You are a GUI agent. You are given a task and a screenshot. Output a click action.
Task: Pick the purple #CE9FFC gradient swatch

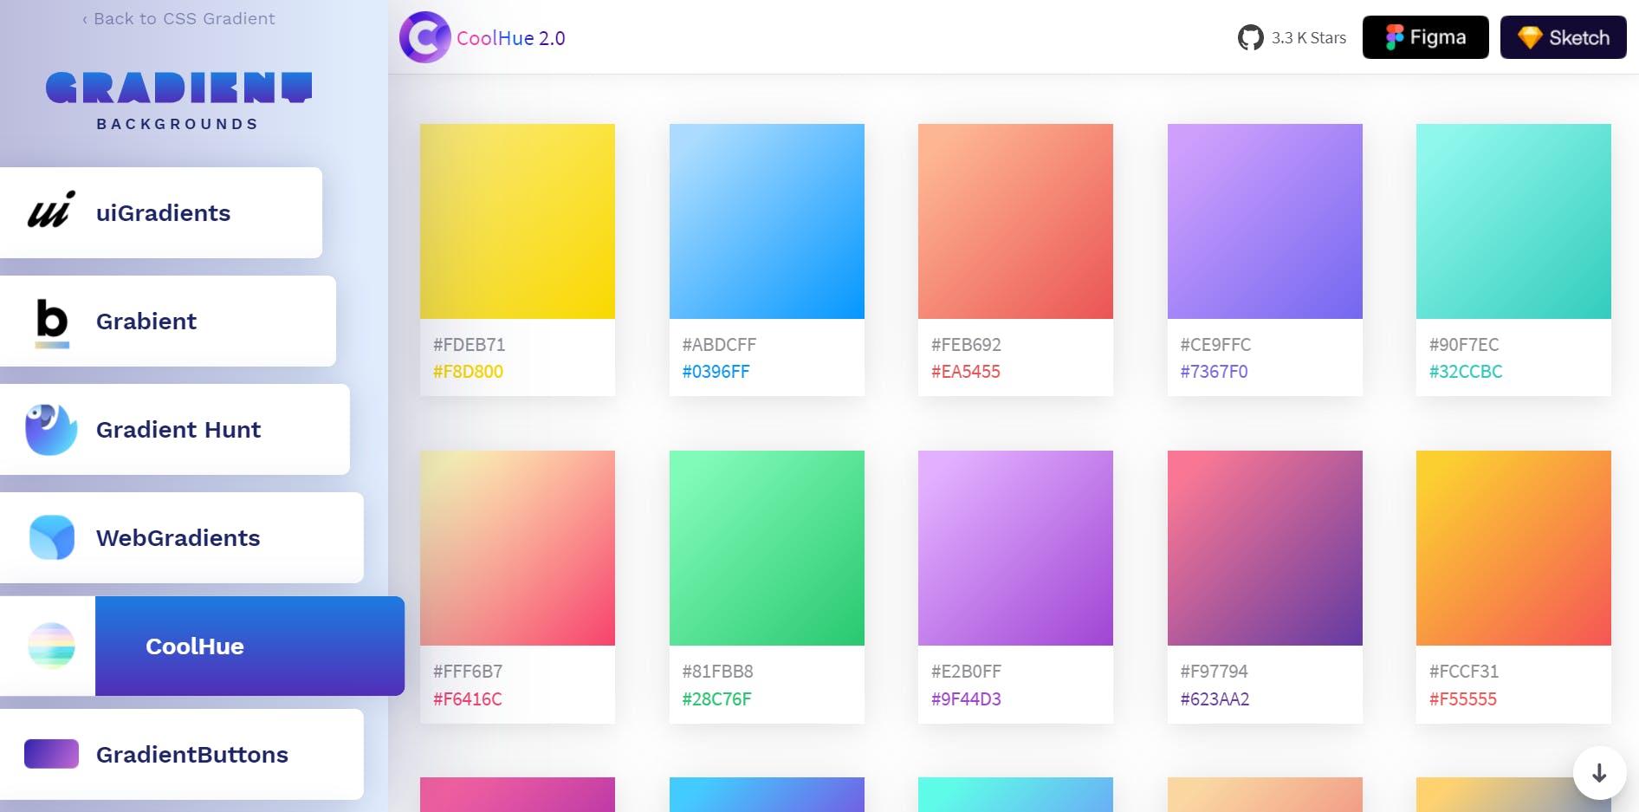(x=1265, y=221)
